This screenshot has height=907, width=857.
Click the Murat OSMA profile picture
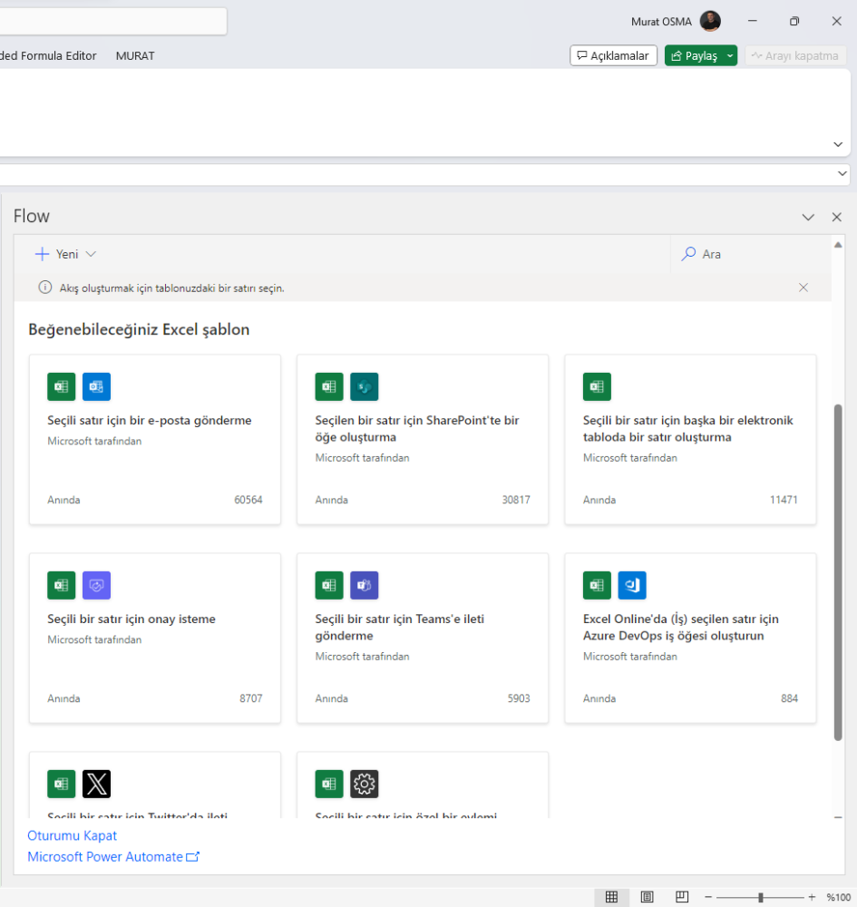710,22
